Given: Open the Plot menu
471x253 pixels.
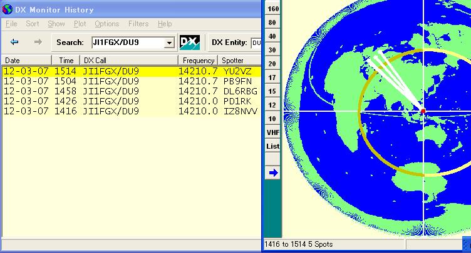Looking at the screenshot, I should click(x=80, y=24).
